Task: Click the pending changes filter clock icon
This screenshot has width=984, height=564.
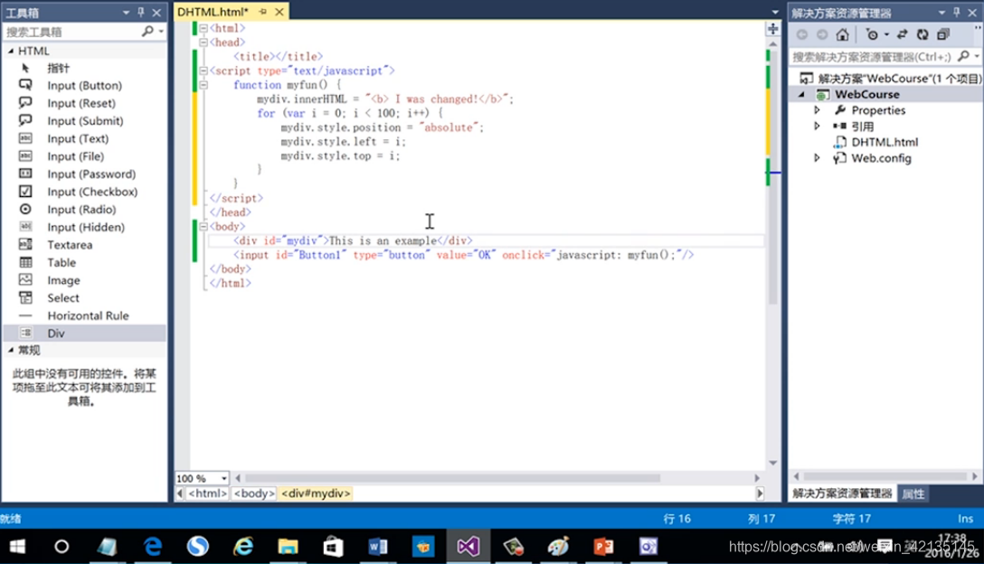Action: (x=872, y=34)
